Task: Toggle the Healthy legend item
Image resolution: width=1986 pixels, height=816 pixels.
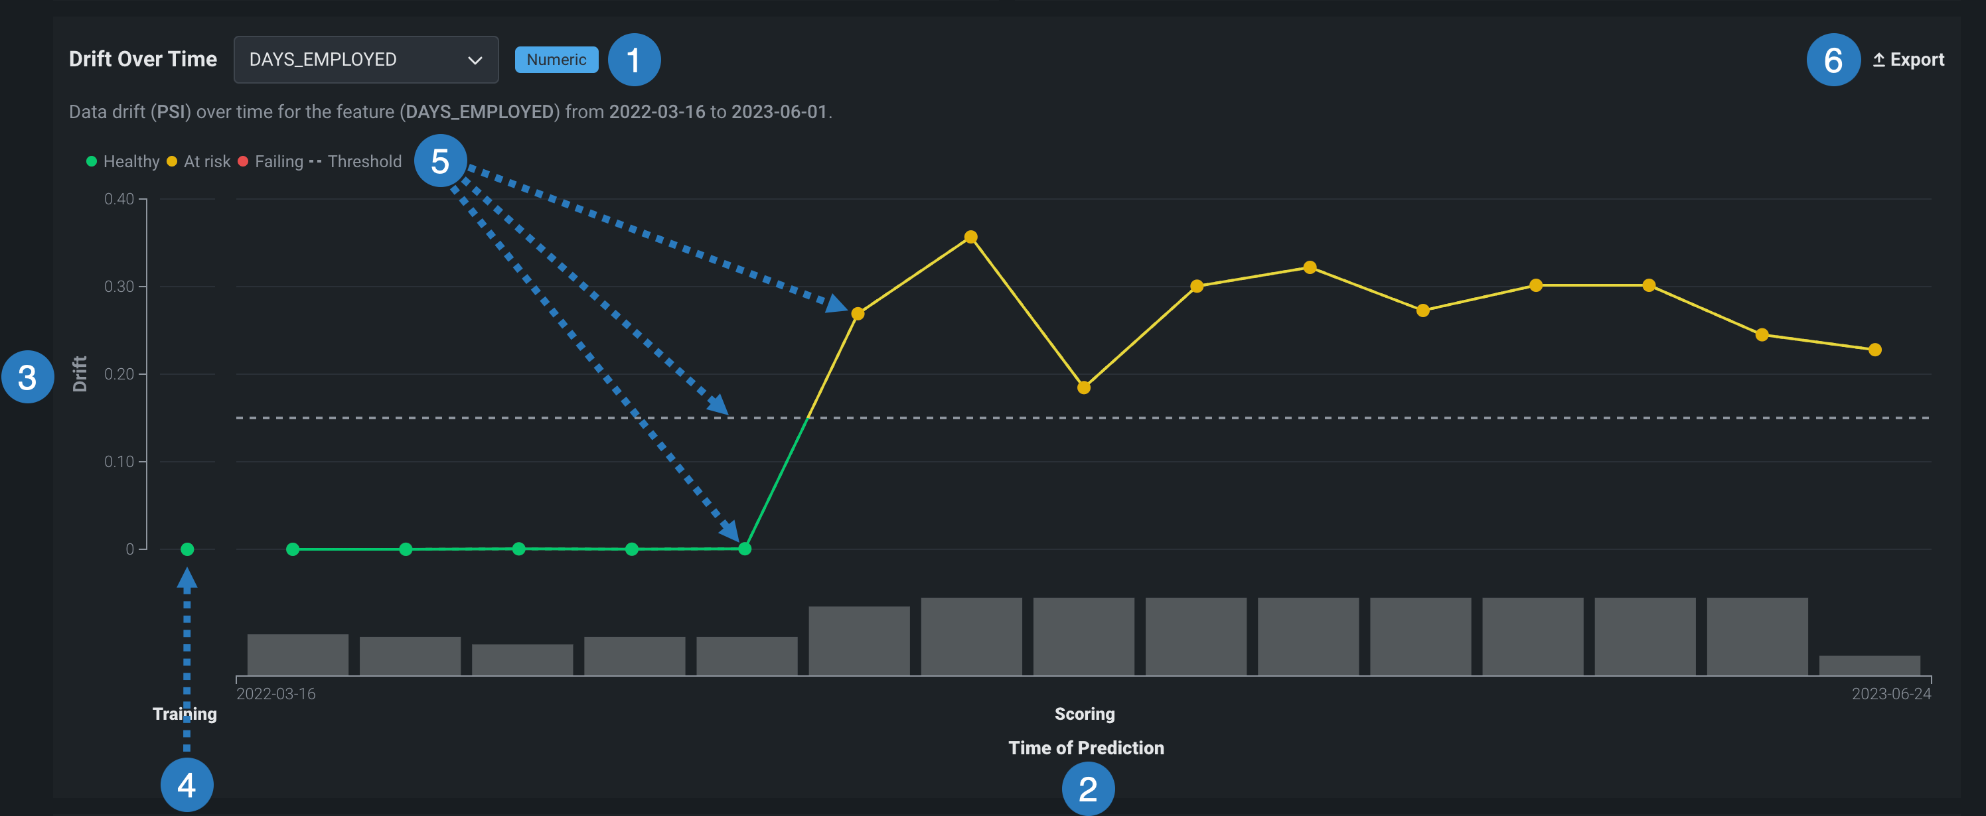Action: tap(123, 162)
